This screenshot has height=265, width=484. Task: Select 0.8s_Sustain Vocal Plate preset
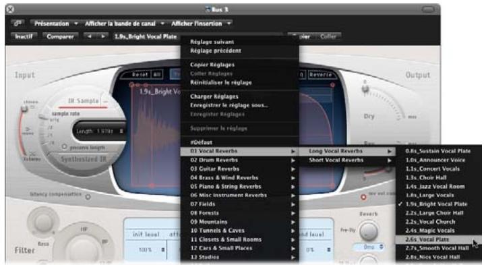click(439, 151)
